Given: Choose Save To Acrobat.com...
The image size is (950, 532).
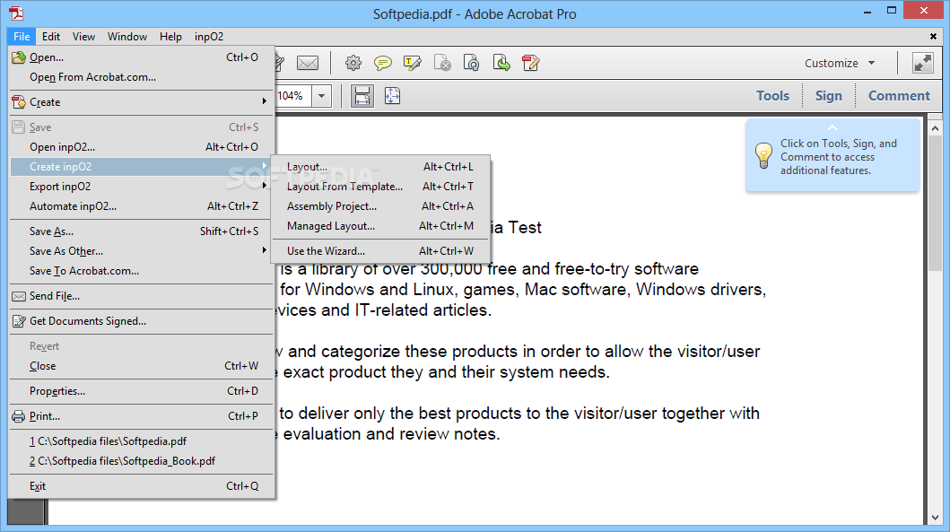Looking at the screenshot, I should (141, 271).
